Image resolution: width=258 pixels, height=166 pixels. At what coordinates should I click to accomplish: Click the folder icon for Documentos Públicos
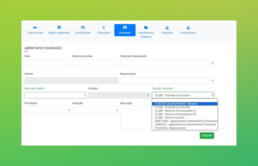tap(146, 27)
